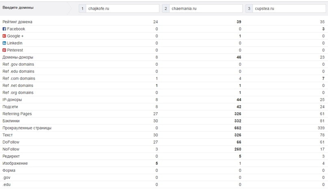
Task: Select the 'IP-доноры' row label
Action: point(12,100)
